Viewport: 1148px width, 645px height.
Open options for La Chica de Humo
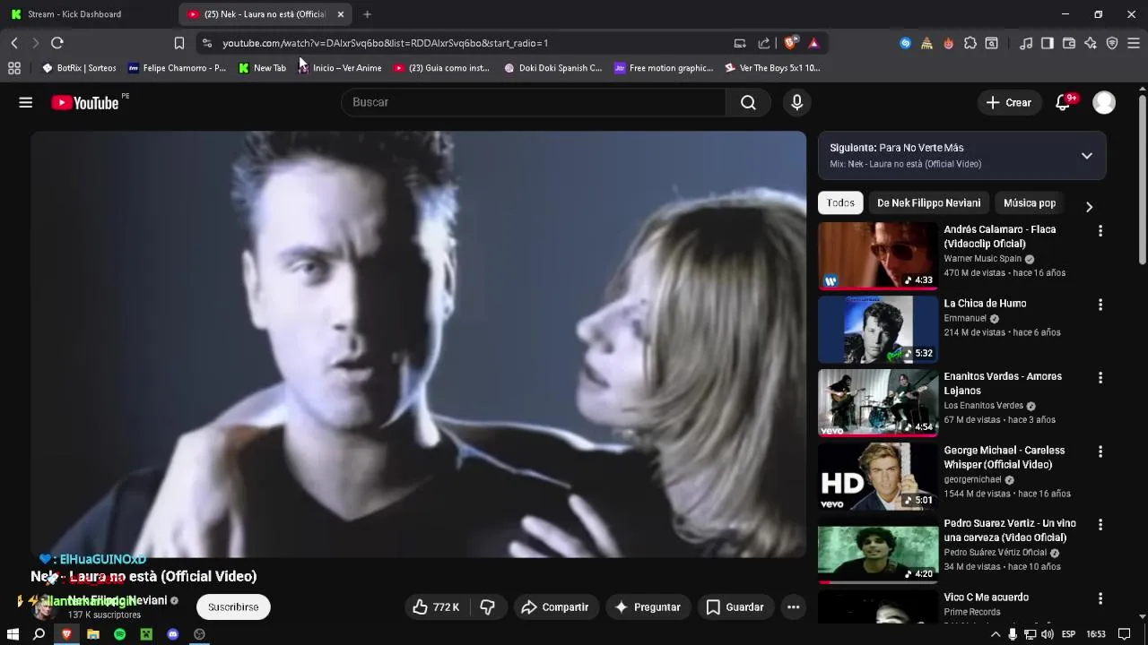click(x=1100, y=305)
